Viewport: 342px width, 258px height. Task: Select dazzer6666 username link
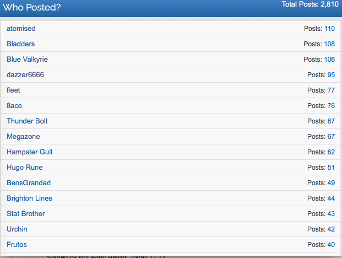click(x=25, y=74)
